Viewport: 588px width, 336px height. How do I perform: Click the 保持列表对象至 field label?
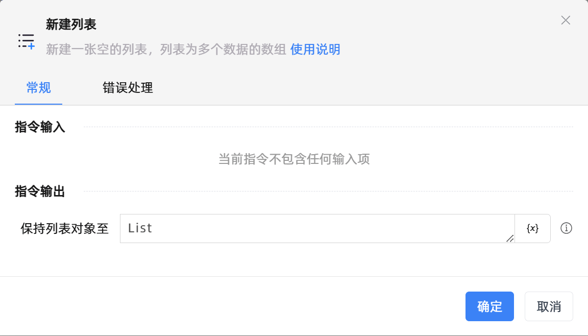(65, 228)
